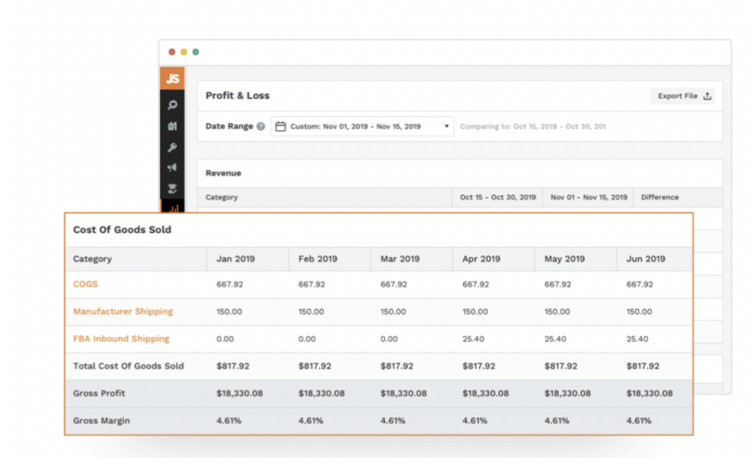Click the Jun 2019 column header
The height and width of the screenshot is (458, 754).
click(x=646, y=259)
